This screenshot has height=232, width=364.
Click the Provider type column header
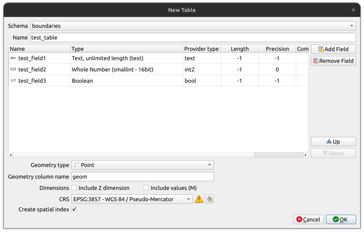click(x=201, y=49)
